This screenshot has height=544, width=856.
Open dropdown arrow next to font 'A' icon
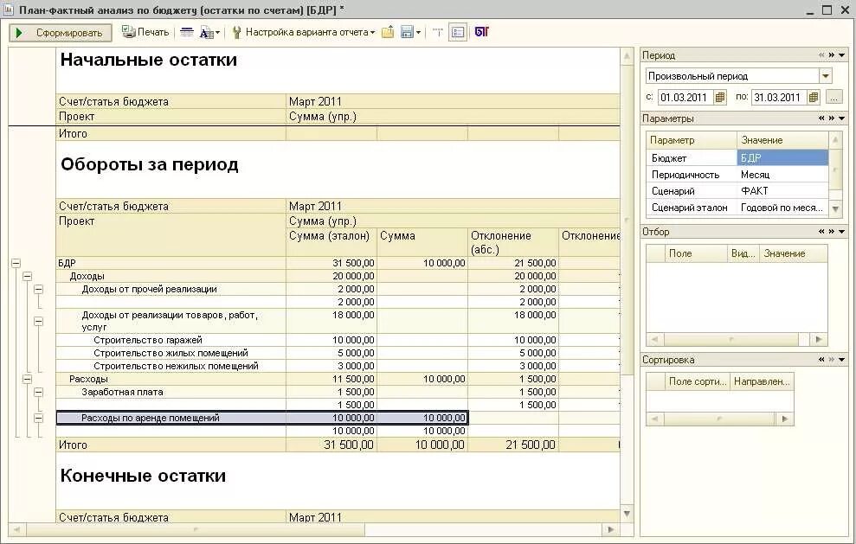(217, 33)
